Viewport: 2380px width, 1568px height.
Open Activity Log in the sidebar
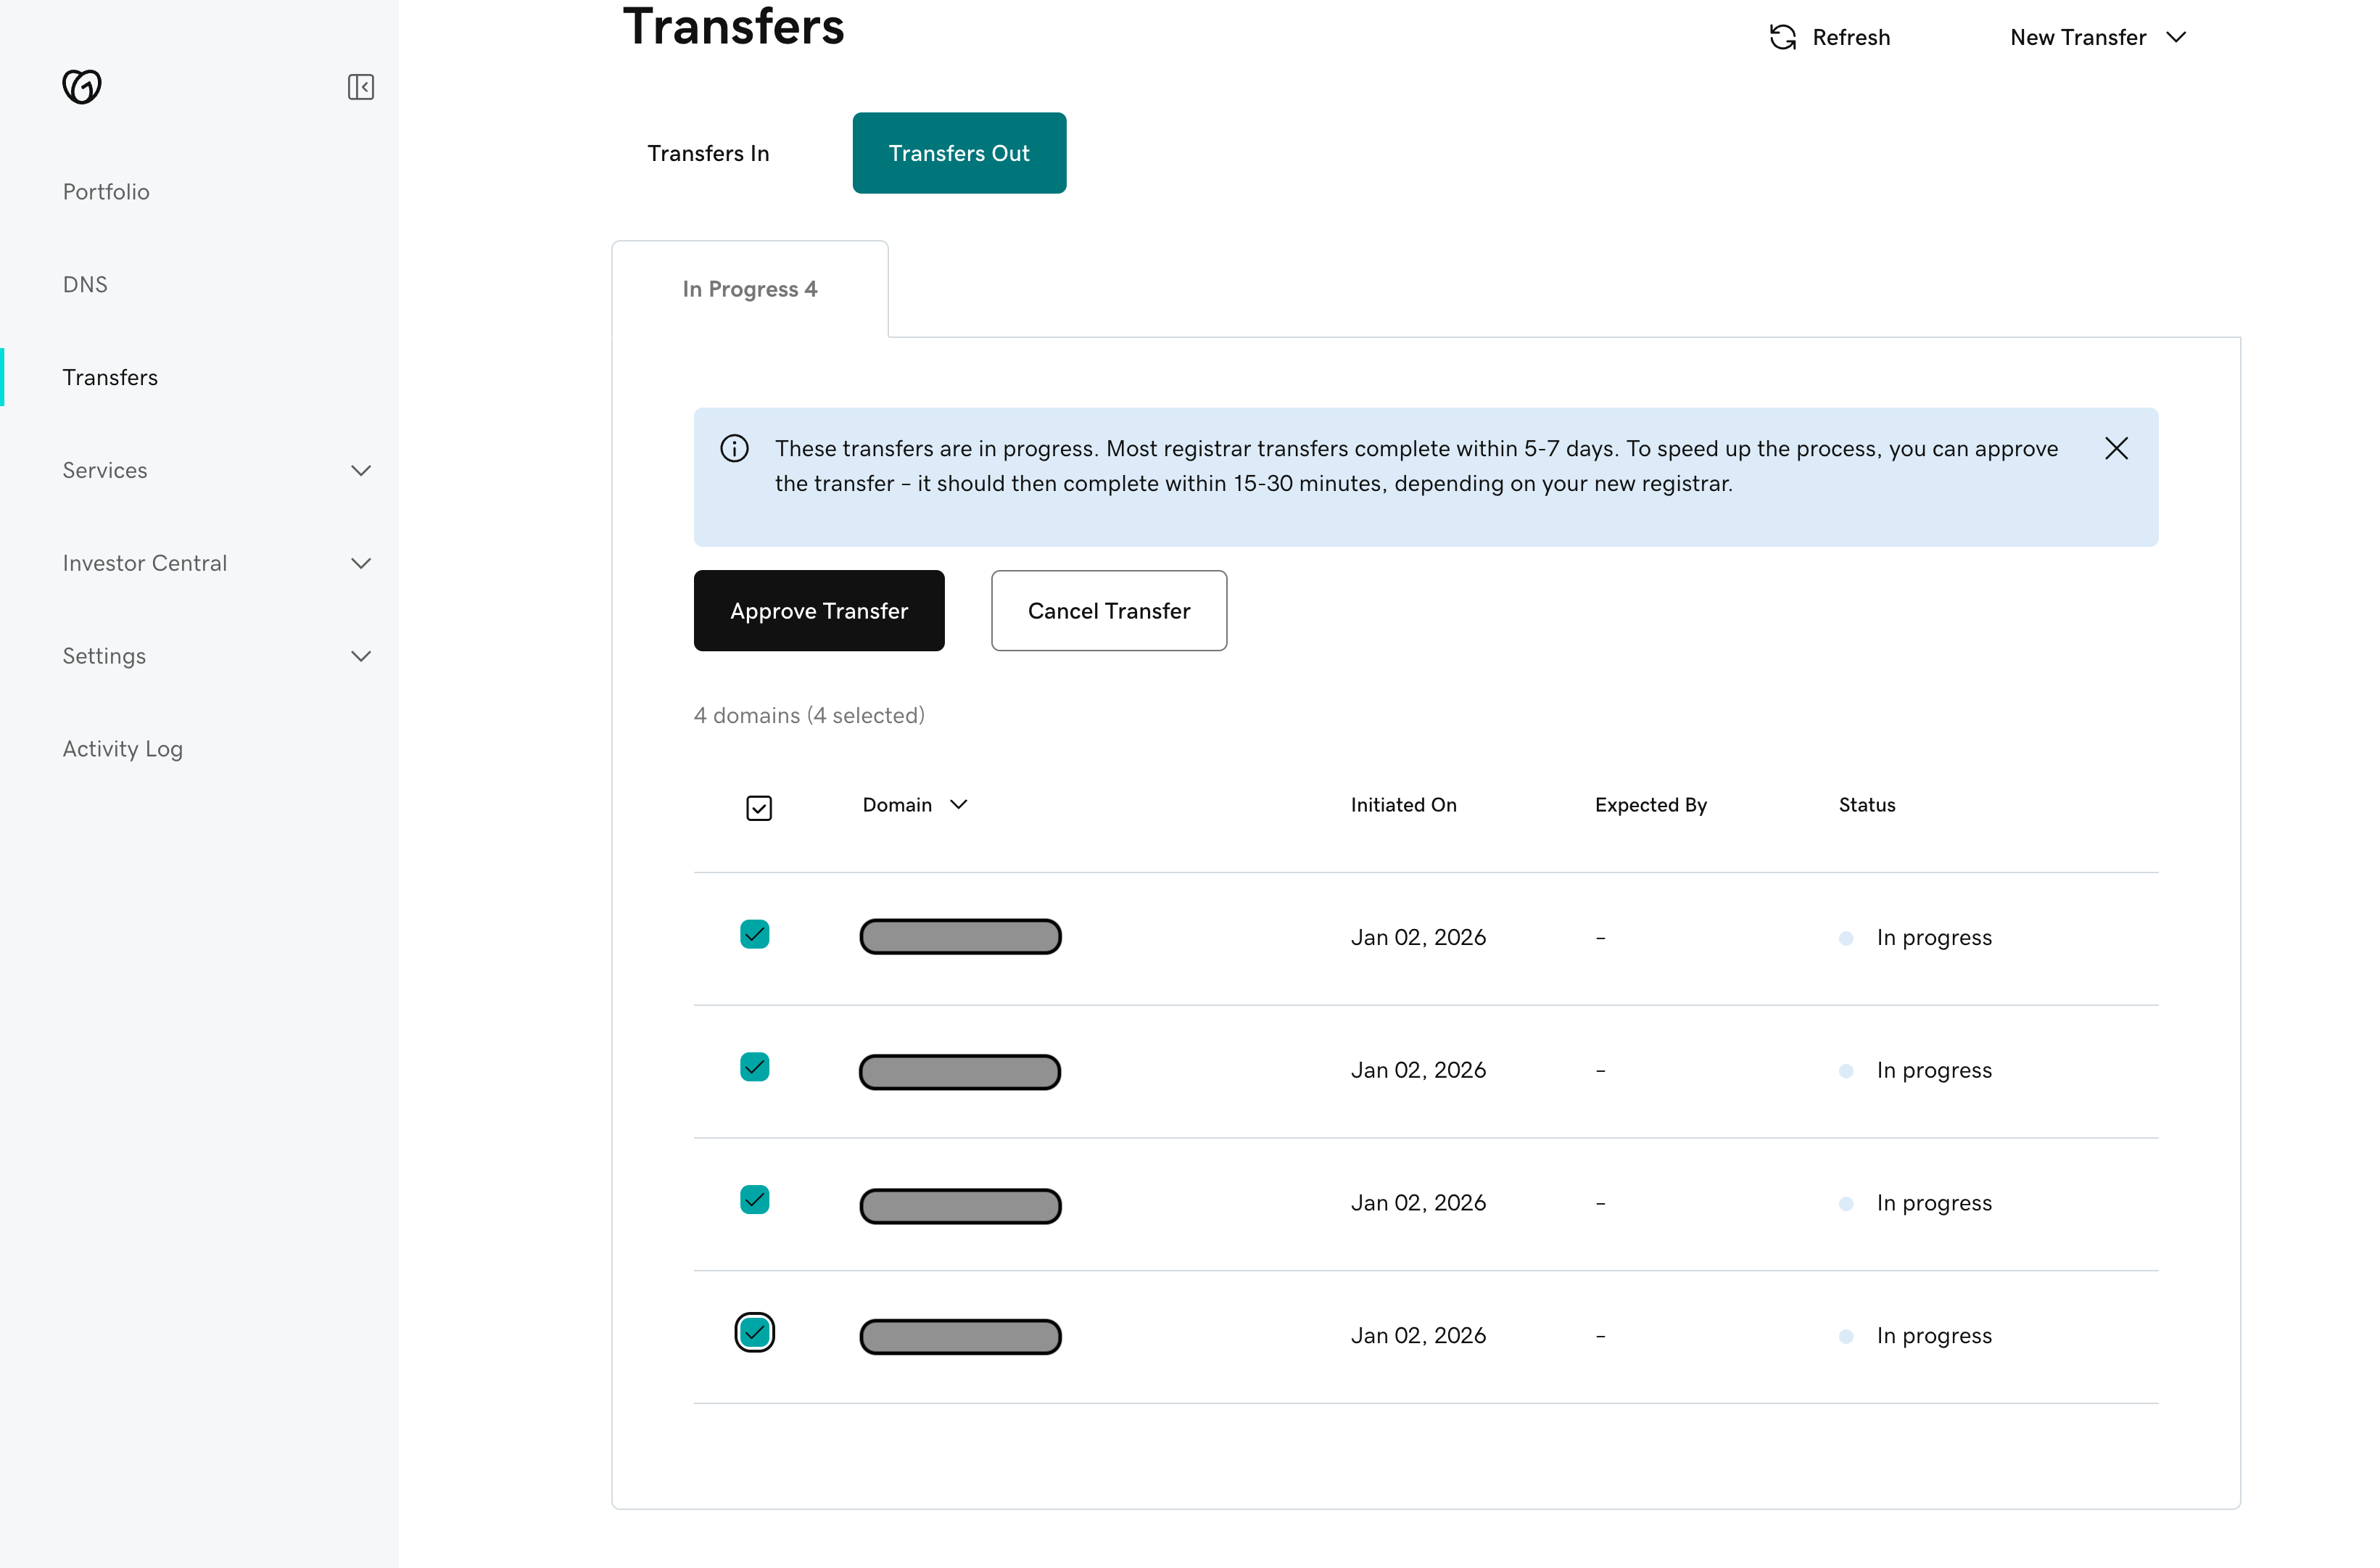coord(123,749)
